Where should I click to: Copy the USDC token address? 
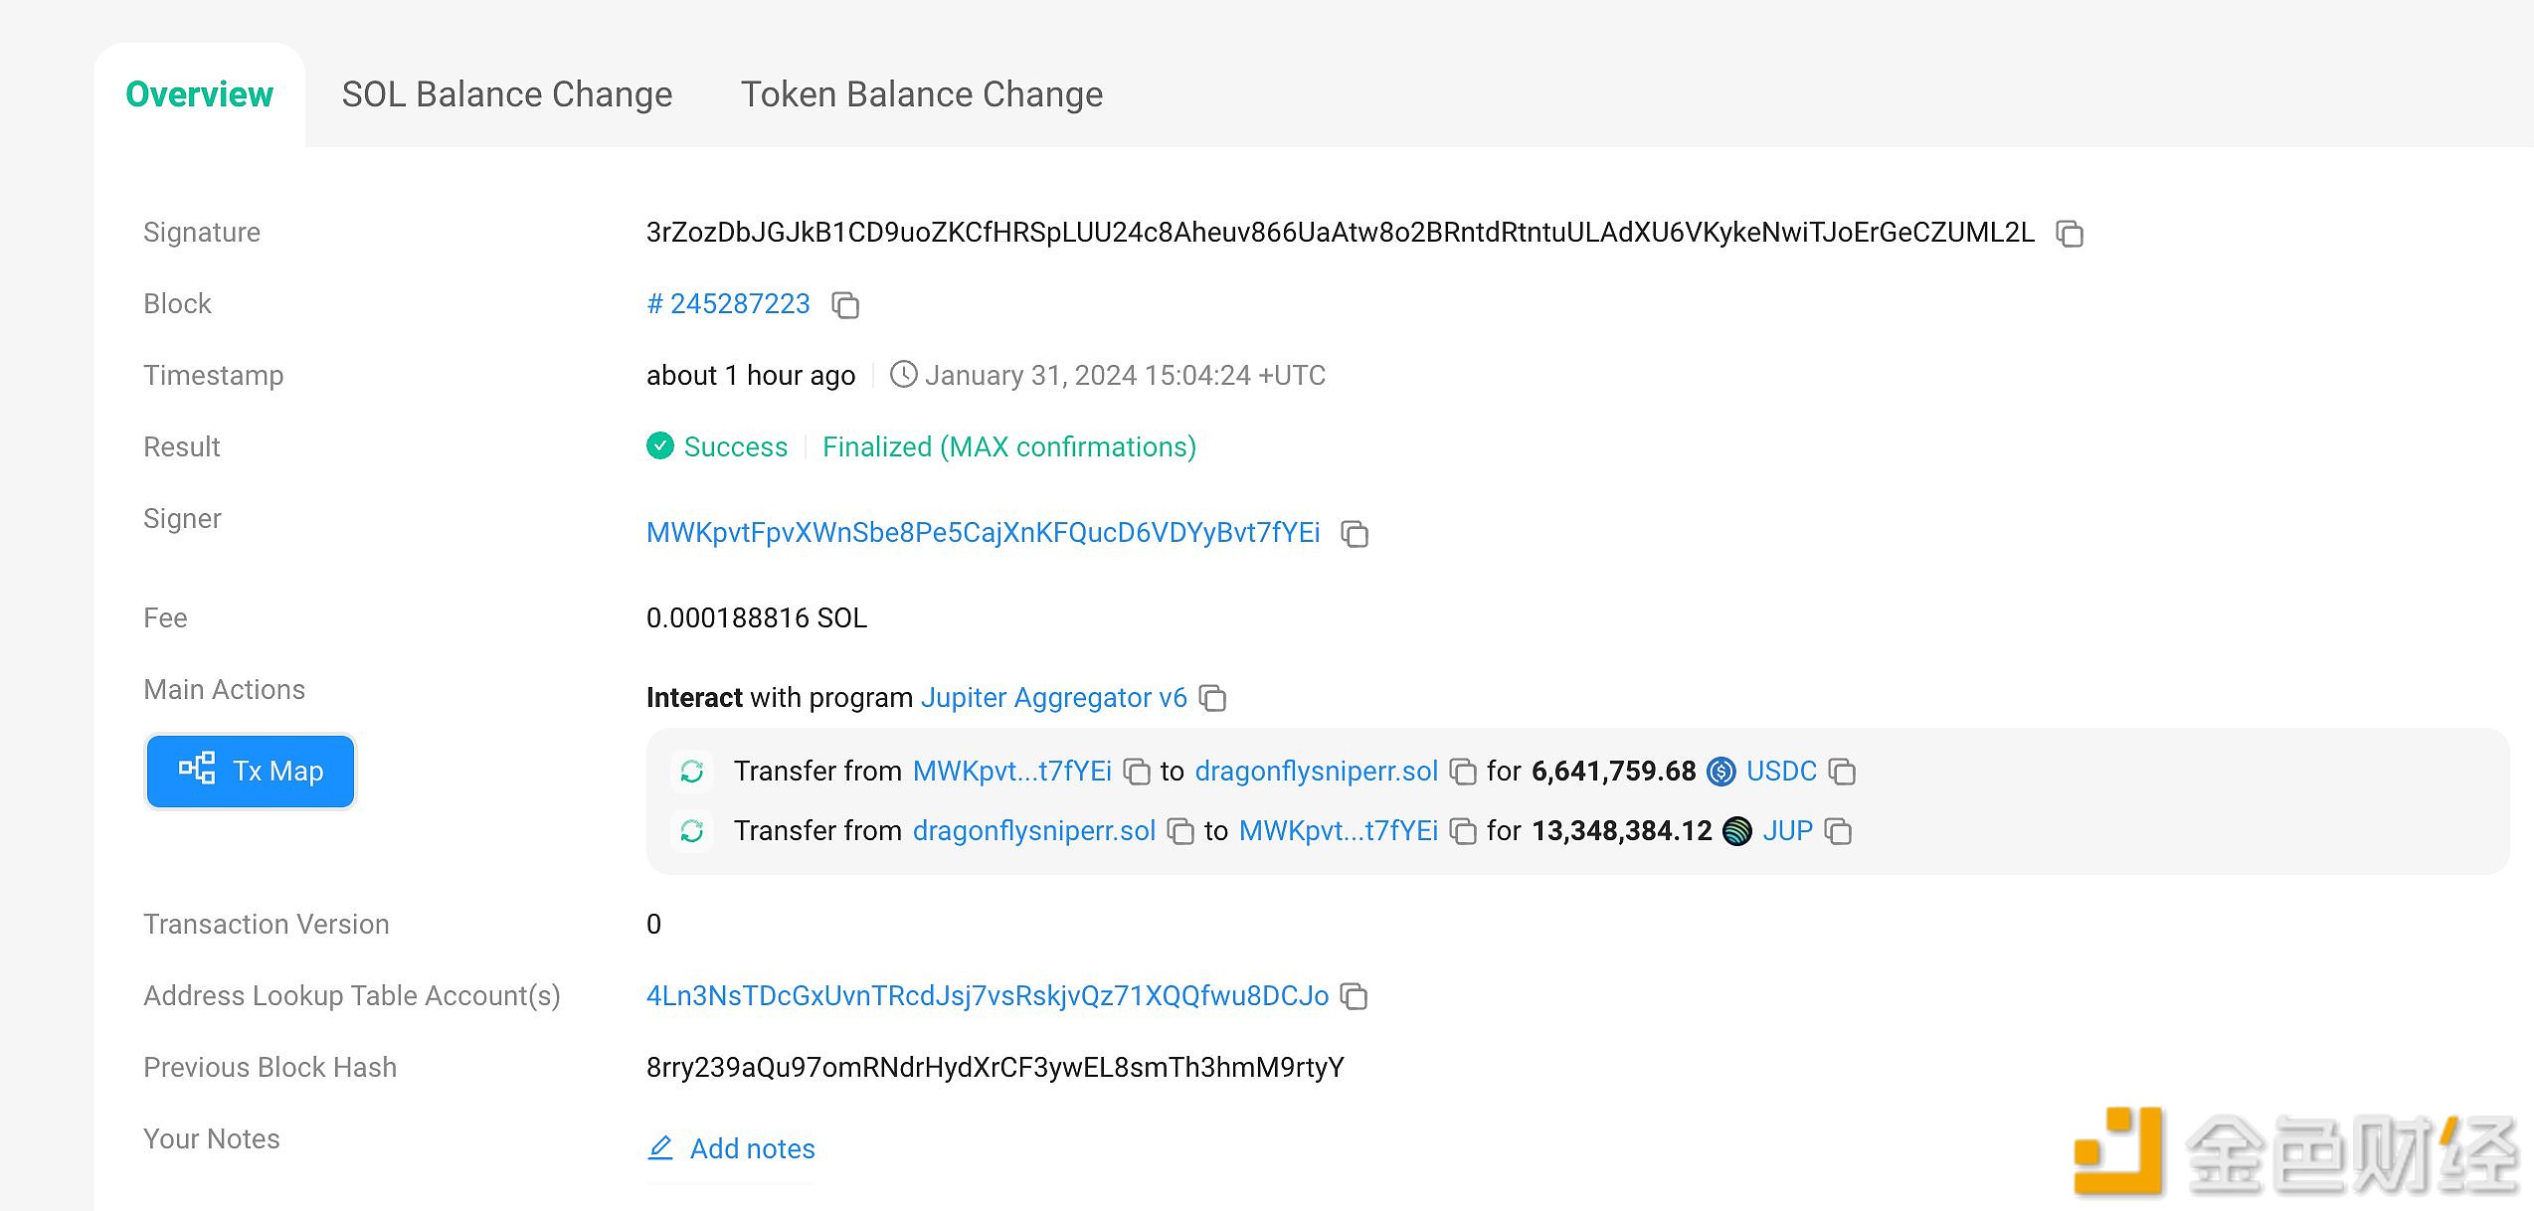tap(1842, 773)
